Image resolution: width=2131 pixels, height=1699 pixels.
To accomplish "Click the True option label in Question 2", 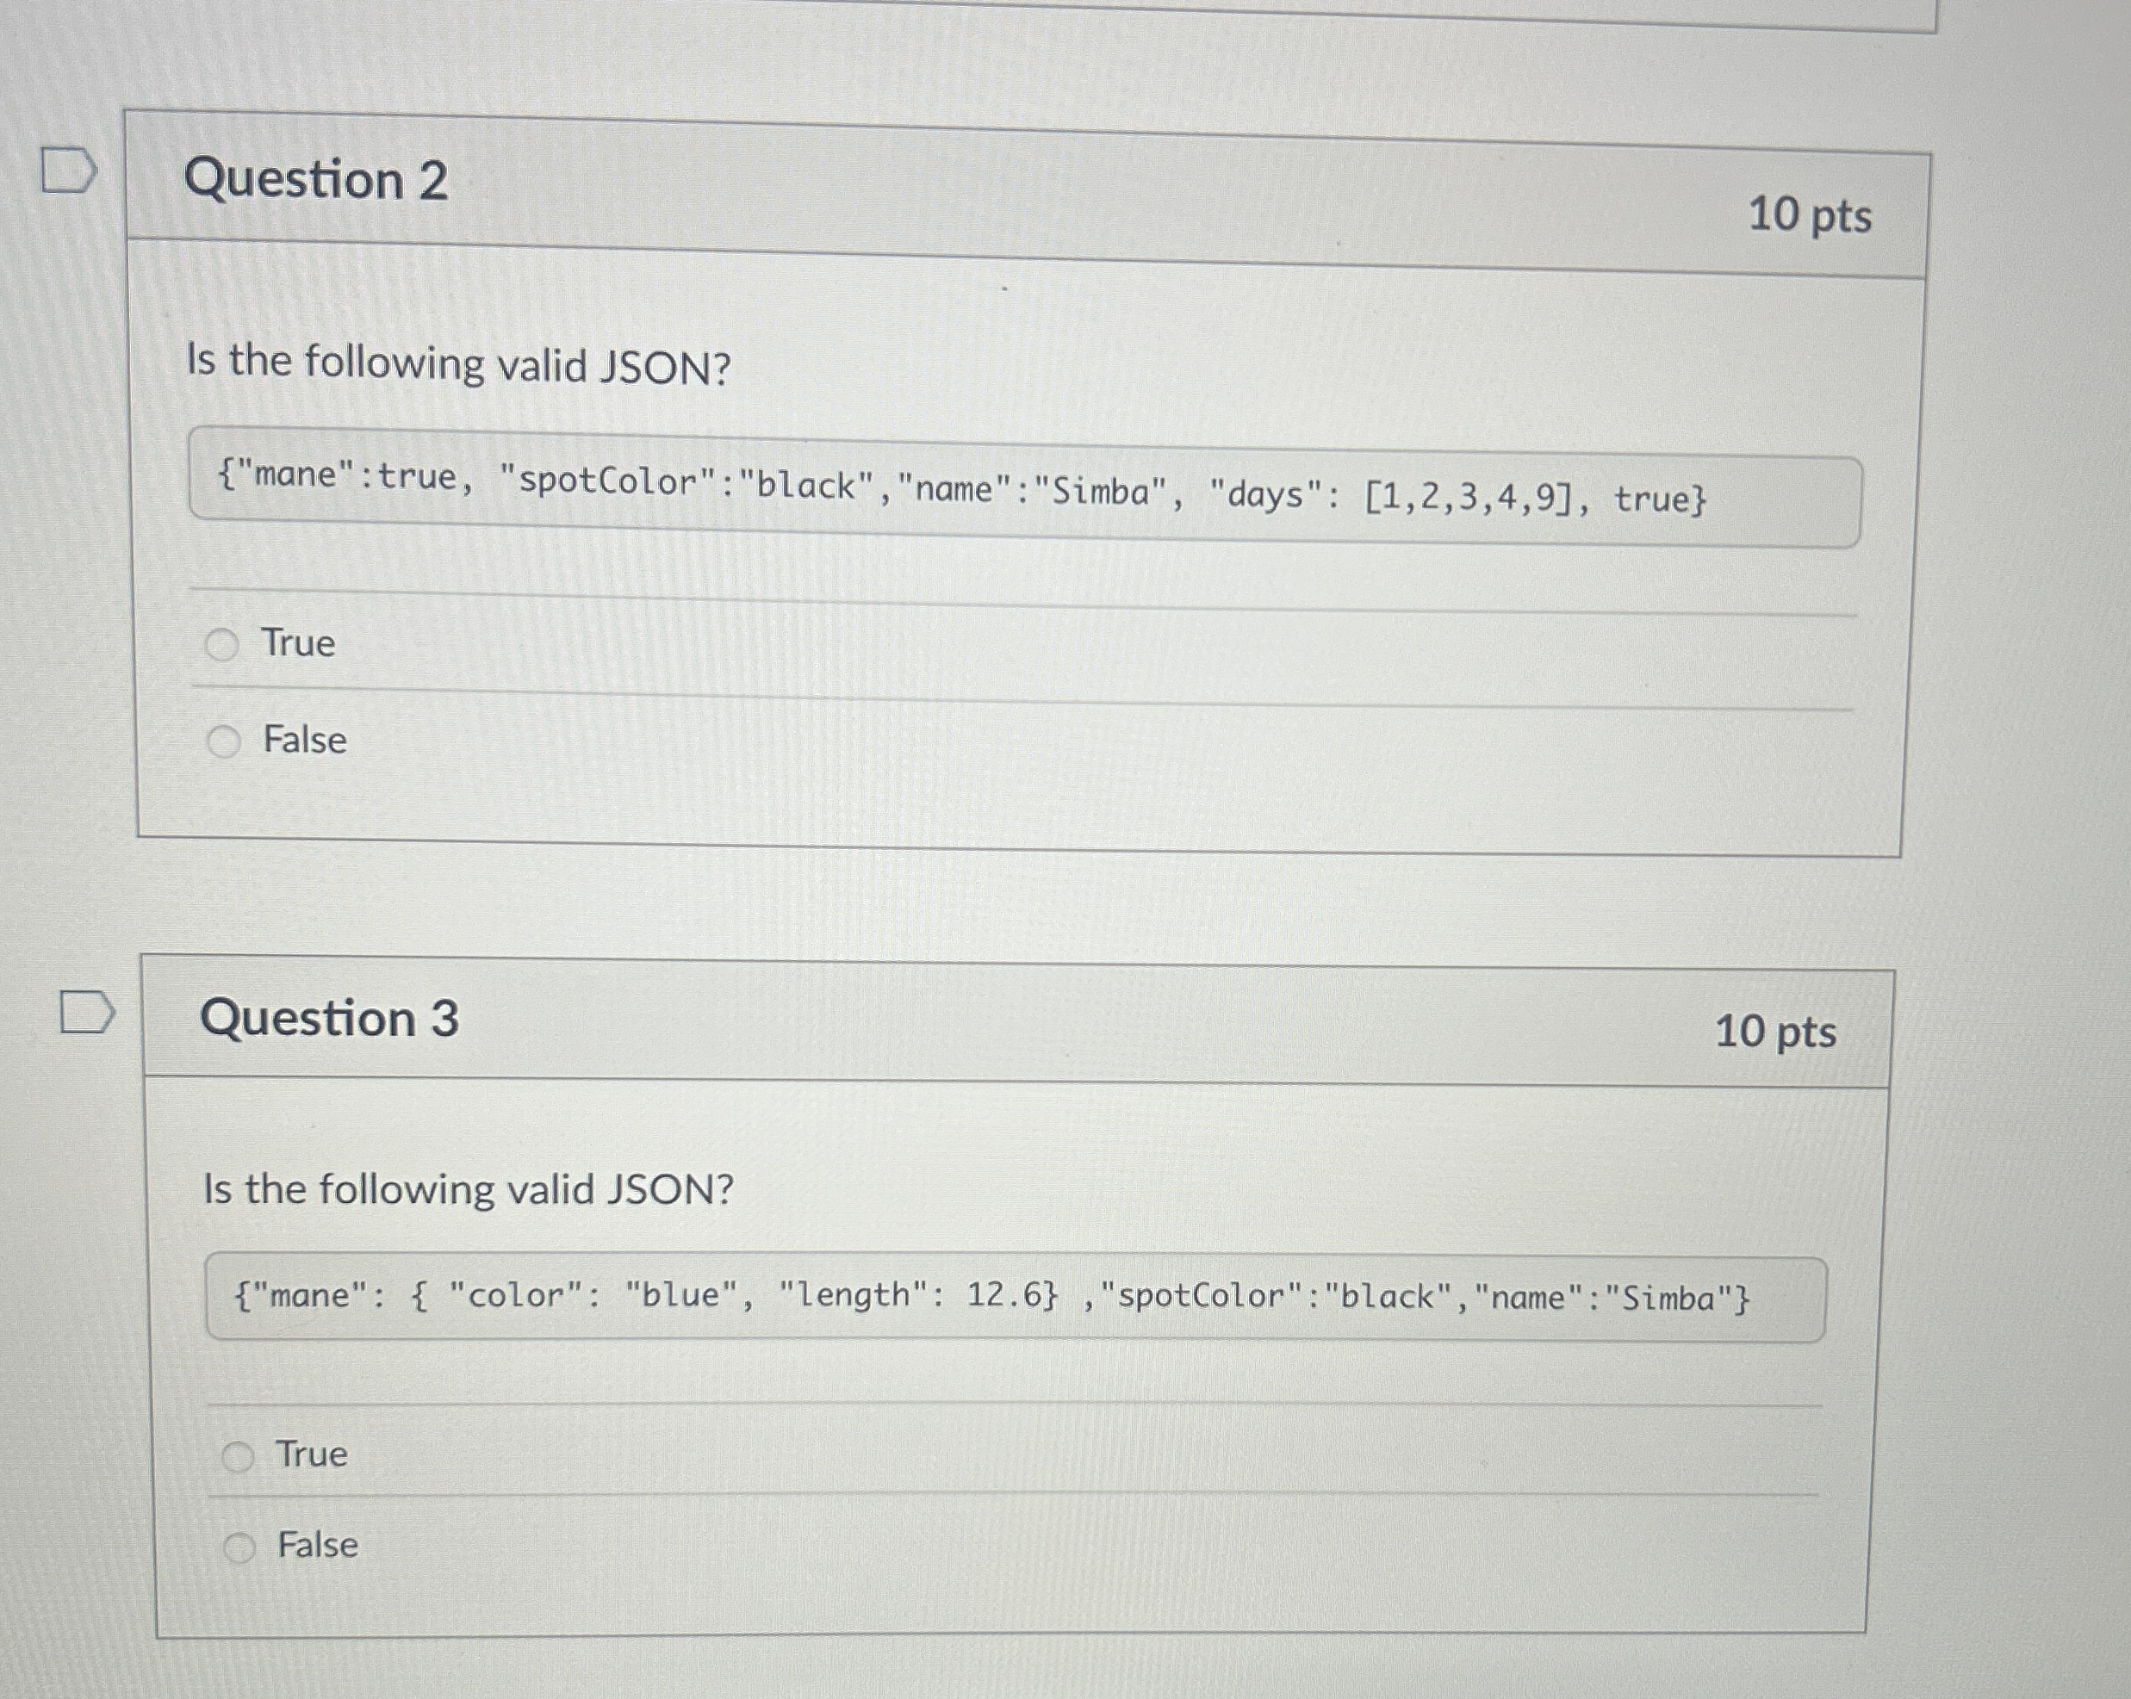I will [x=295, y=644].
